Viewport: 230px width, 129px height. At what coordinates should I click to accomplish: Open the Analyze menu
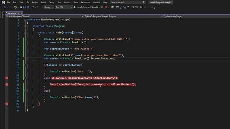[67, 3]
